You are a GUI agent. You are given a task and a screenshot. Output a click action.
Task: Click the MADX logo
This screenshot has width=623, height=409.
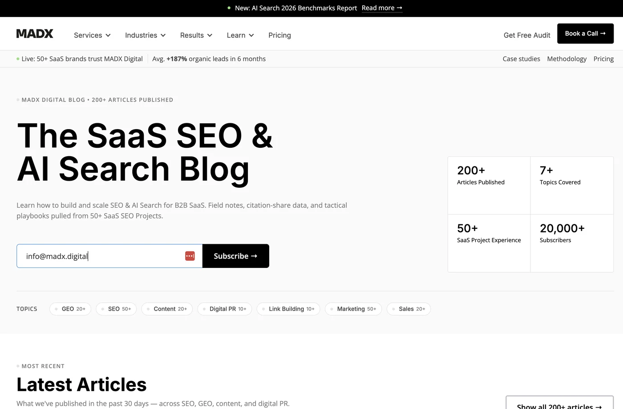click(x=35, y=34)
